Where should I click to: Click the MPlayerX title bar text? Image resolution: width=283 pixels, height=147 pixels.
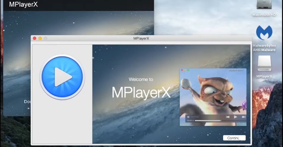tap(141, 38)
